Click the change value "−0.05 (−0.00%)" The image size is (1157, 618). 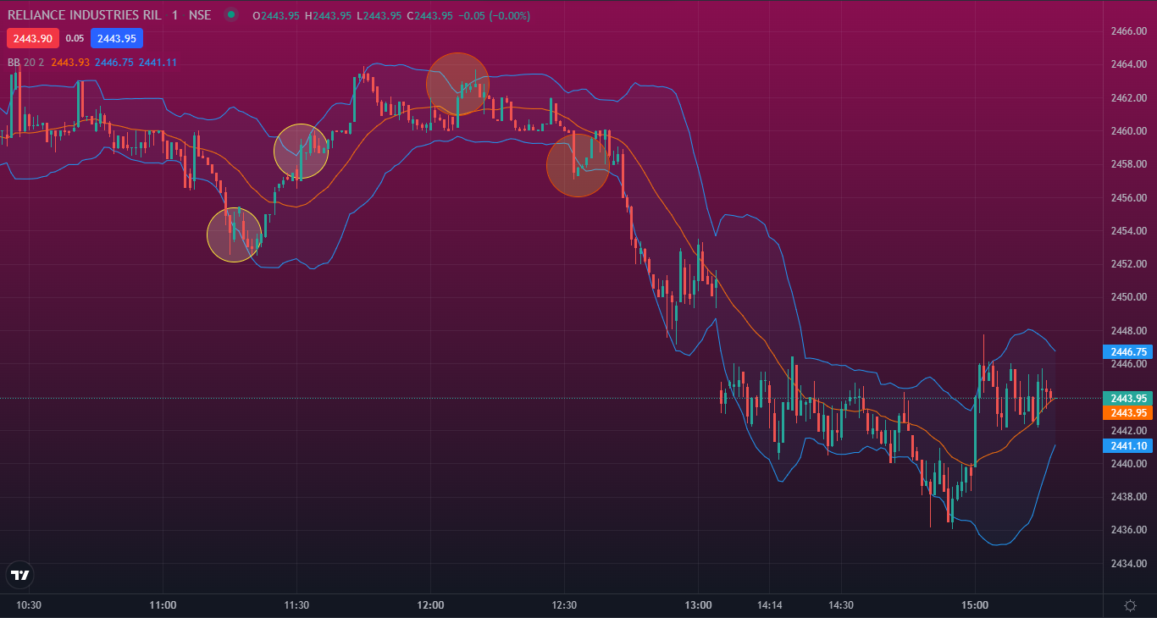[495, 15]
